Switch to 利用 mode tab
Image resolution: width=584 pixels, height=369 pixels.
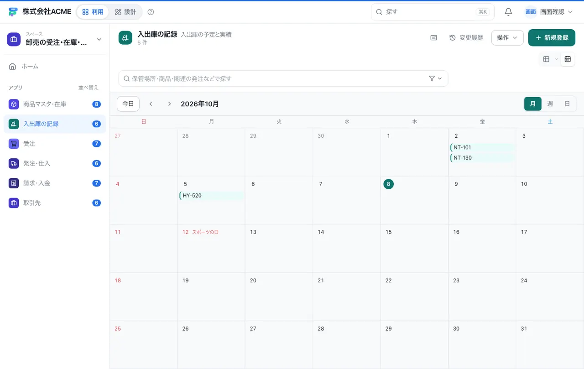coord(93,12)
